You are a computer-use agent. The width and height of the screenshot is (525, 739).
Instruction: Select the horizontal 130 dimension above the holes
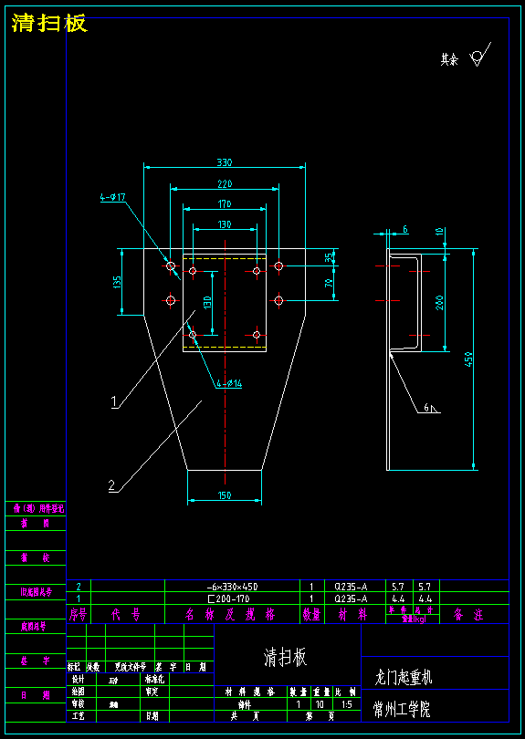pyautogui.click(x=225, y=224)
